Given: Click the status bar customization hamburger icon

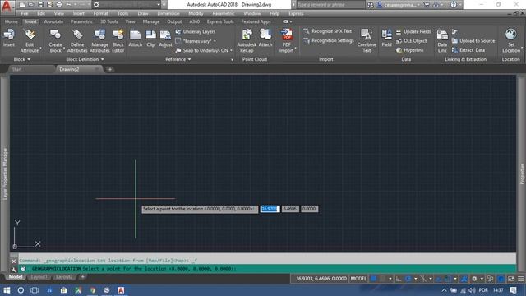Looking at the screenshot, I should [x=520, y=279].
